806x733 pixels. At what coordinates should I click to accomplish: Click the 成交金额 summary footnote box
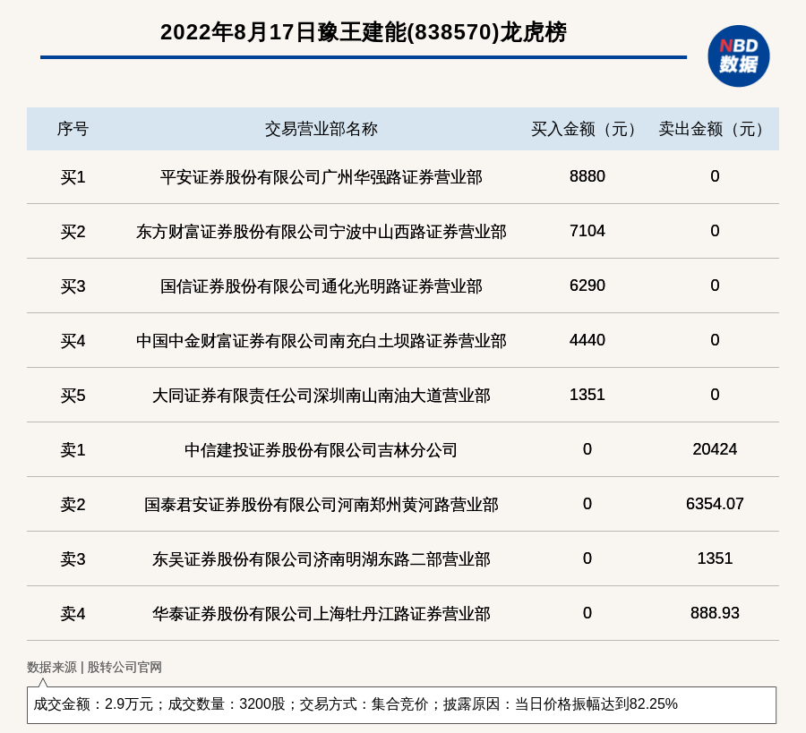point(401,704)
